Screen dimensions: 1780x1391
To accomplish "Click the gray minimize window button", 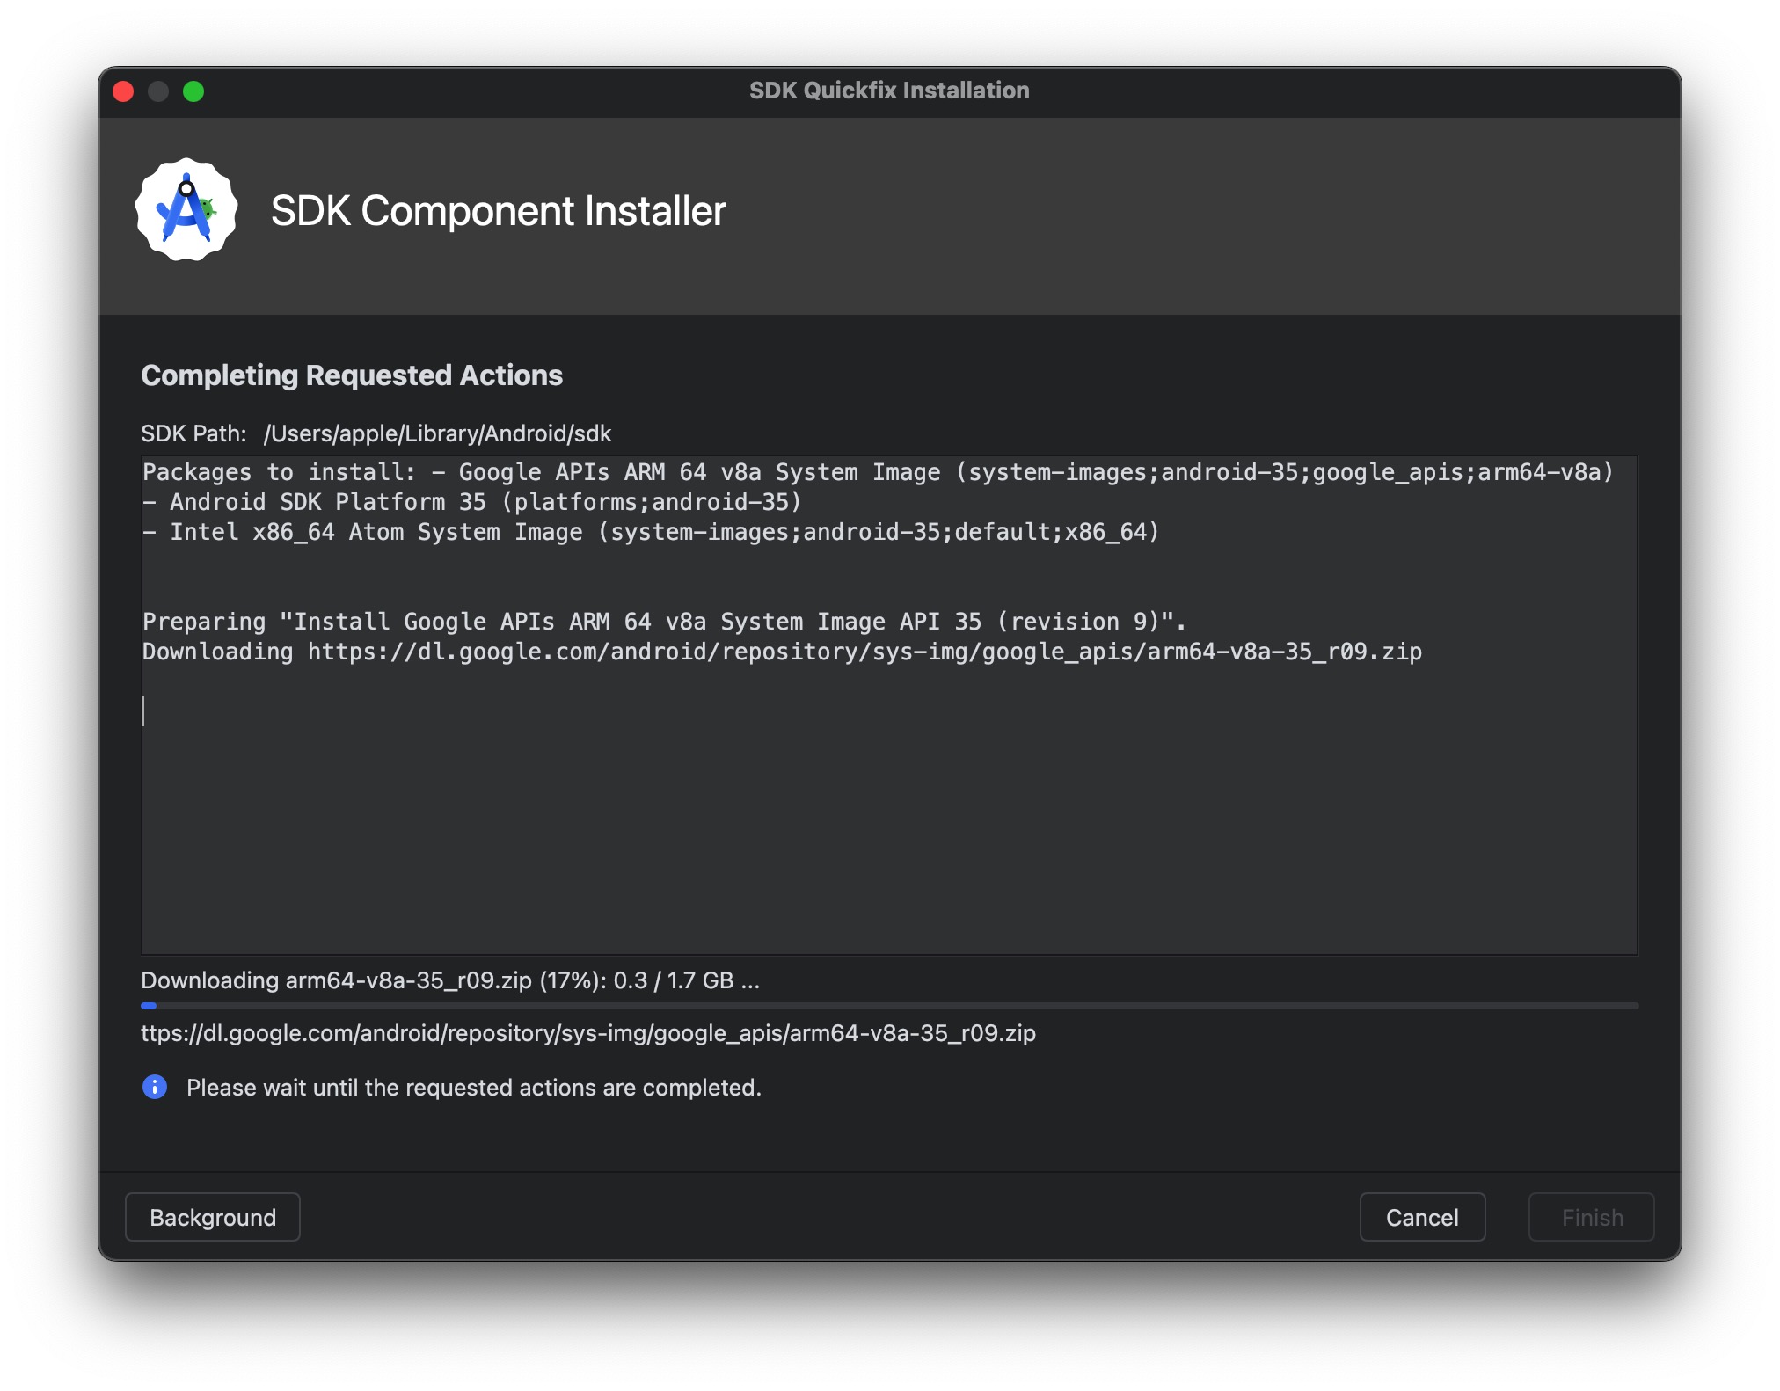I will [158, 91].
